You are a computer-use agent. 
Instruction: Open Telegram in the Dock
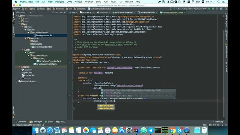pos(151,130)
